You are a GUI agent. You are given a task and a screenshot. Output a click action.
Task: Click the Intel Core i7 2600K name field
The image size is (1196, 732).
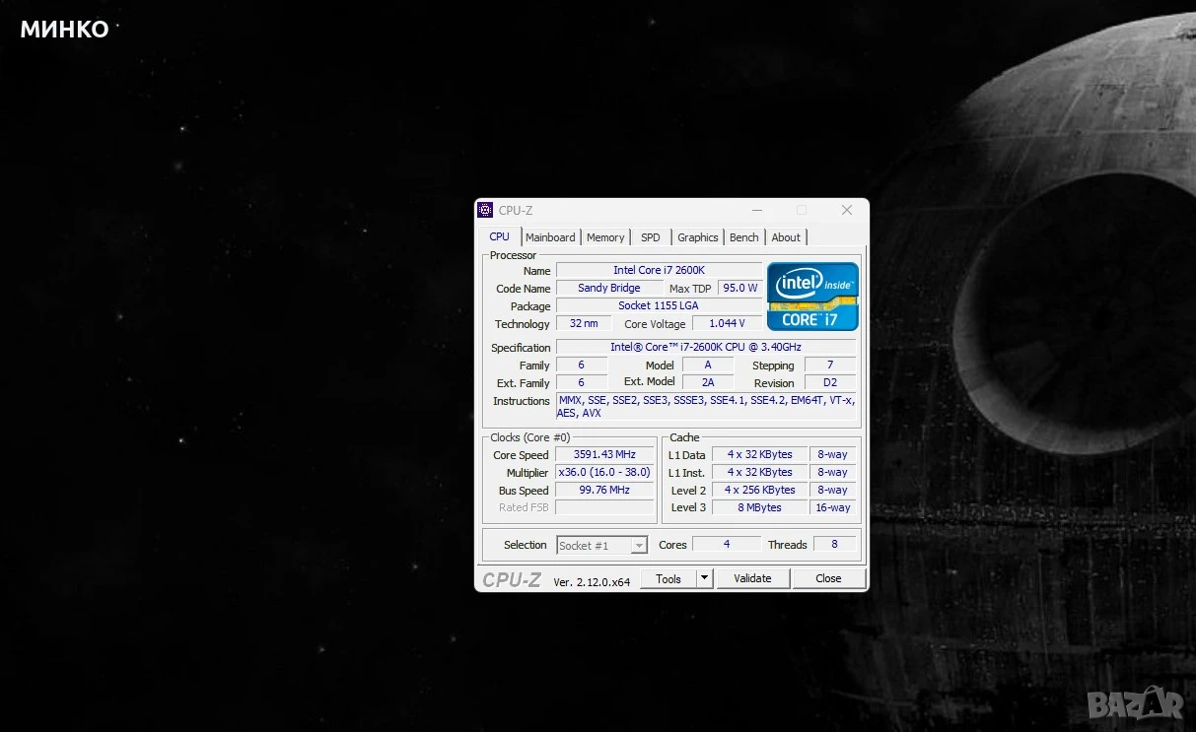[659, 270]
